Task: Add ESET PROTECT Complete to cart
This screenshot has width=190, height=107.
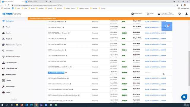Action: [155, 39]
